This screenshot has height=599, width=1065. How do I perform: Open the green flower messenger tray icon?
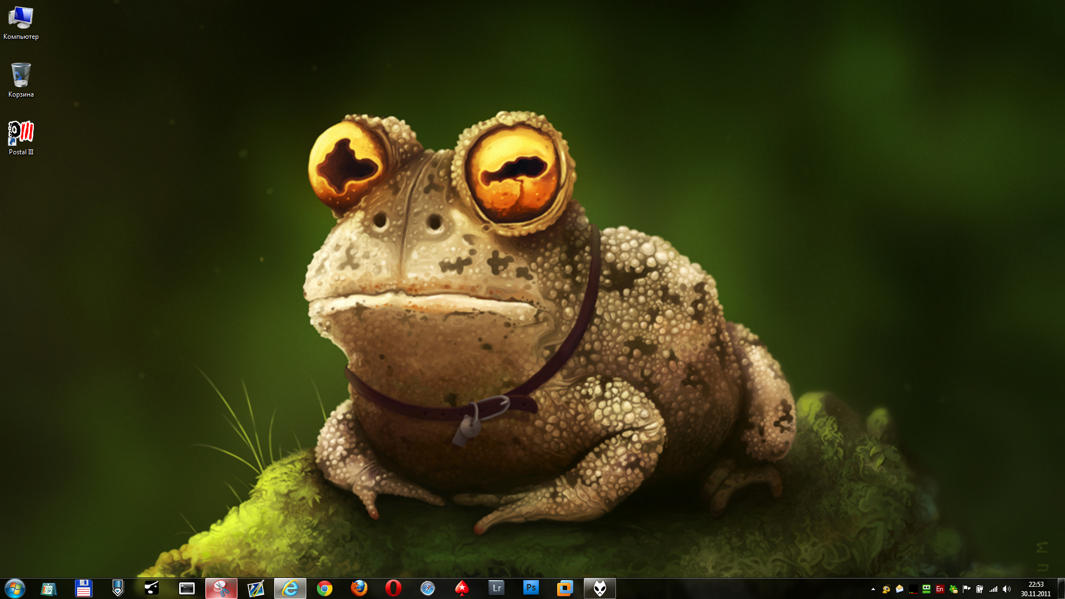pyautogui.click(x=953, y=589)
